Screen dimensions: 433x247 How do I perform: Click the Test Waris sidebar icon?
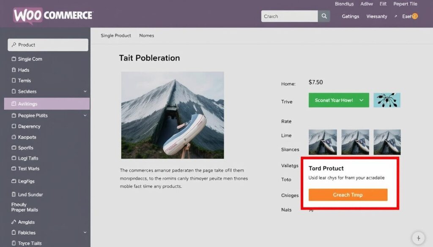click(x=14, y=169)
